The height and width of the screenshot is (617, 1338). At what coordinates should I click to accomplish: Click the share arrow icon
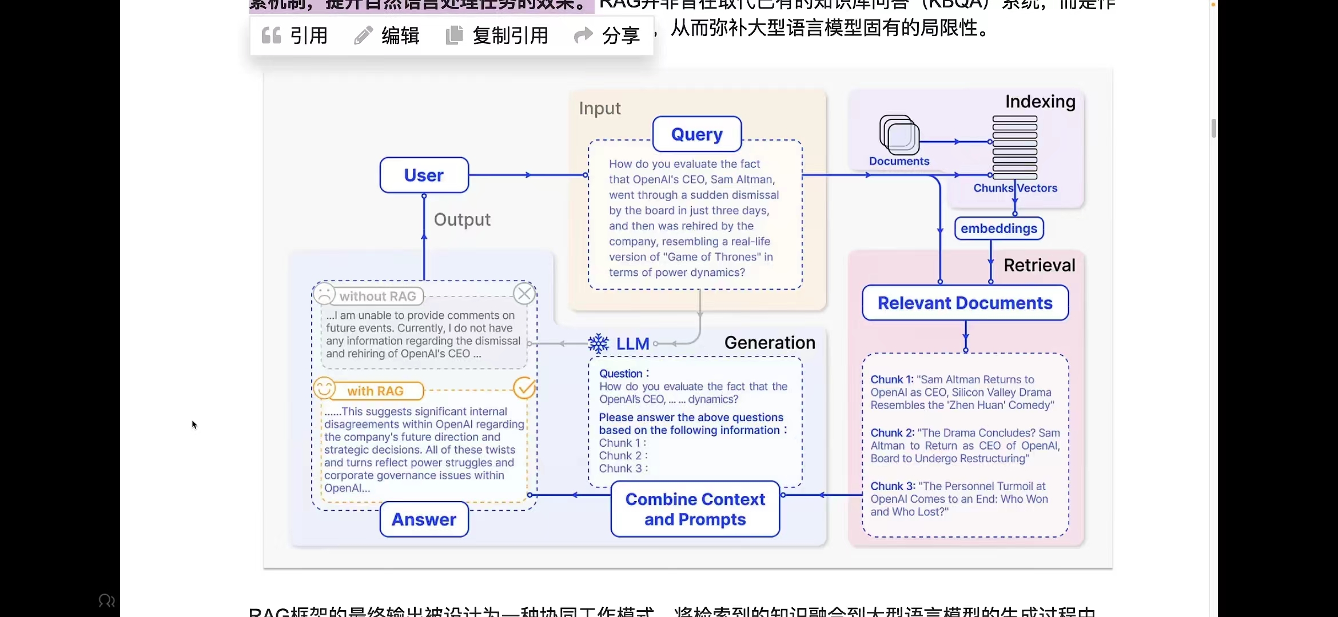tap(582, 35)
